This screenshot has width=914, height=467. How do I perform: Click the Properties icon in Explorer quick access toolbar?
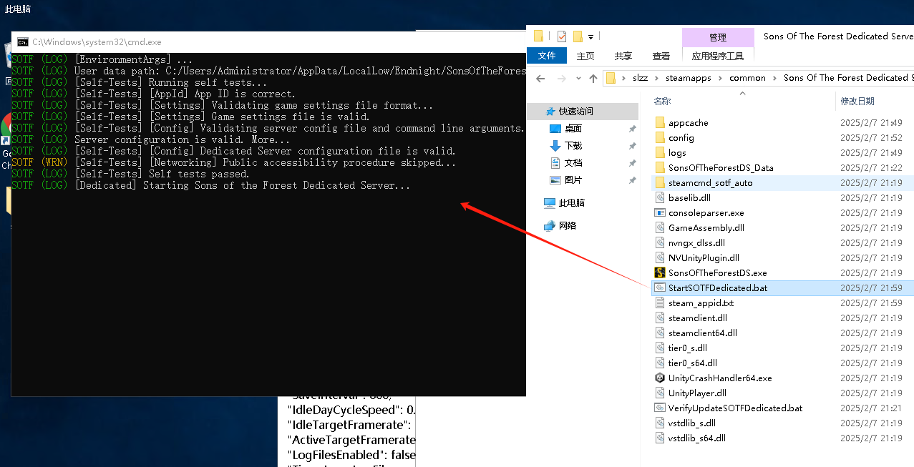[561, 36]
